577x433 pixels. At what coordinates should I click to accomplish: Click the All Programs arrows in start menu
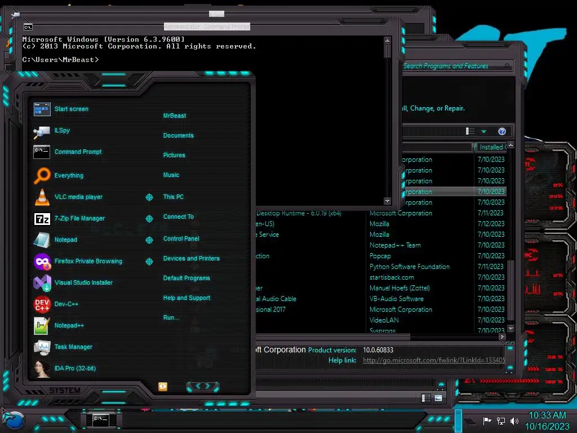point(203,386)
